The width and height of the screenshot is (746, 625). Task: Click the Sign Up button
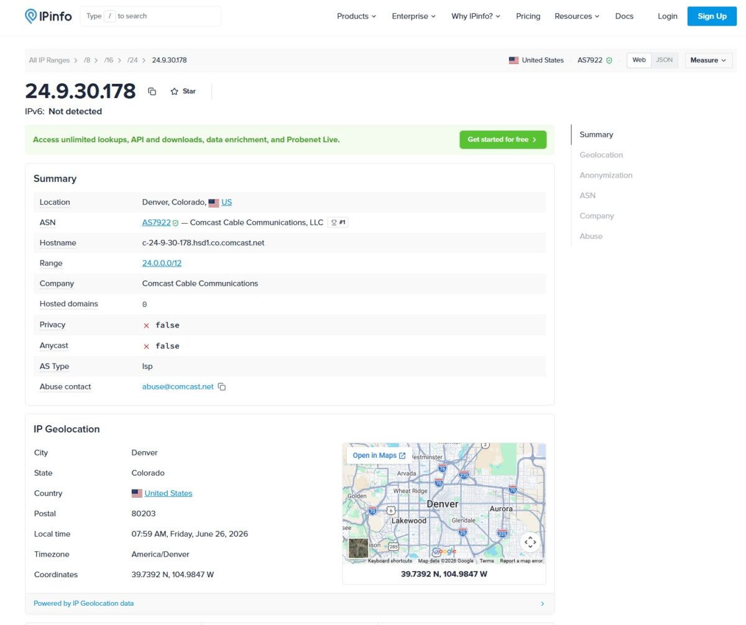coord(712,16)
